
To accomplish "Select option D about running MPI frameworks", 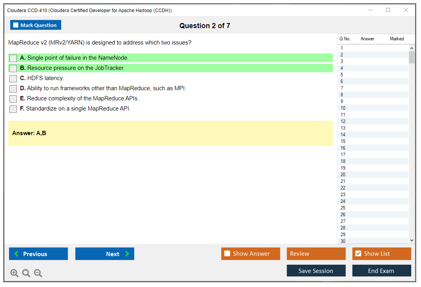I will 13,89.
